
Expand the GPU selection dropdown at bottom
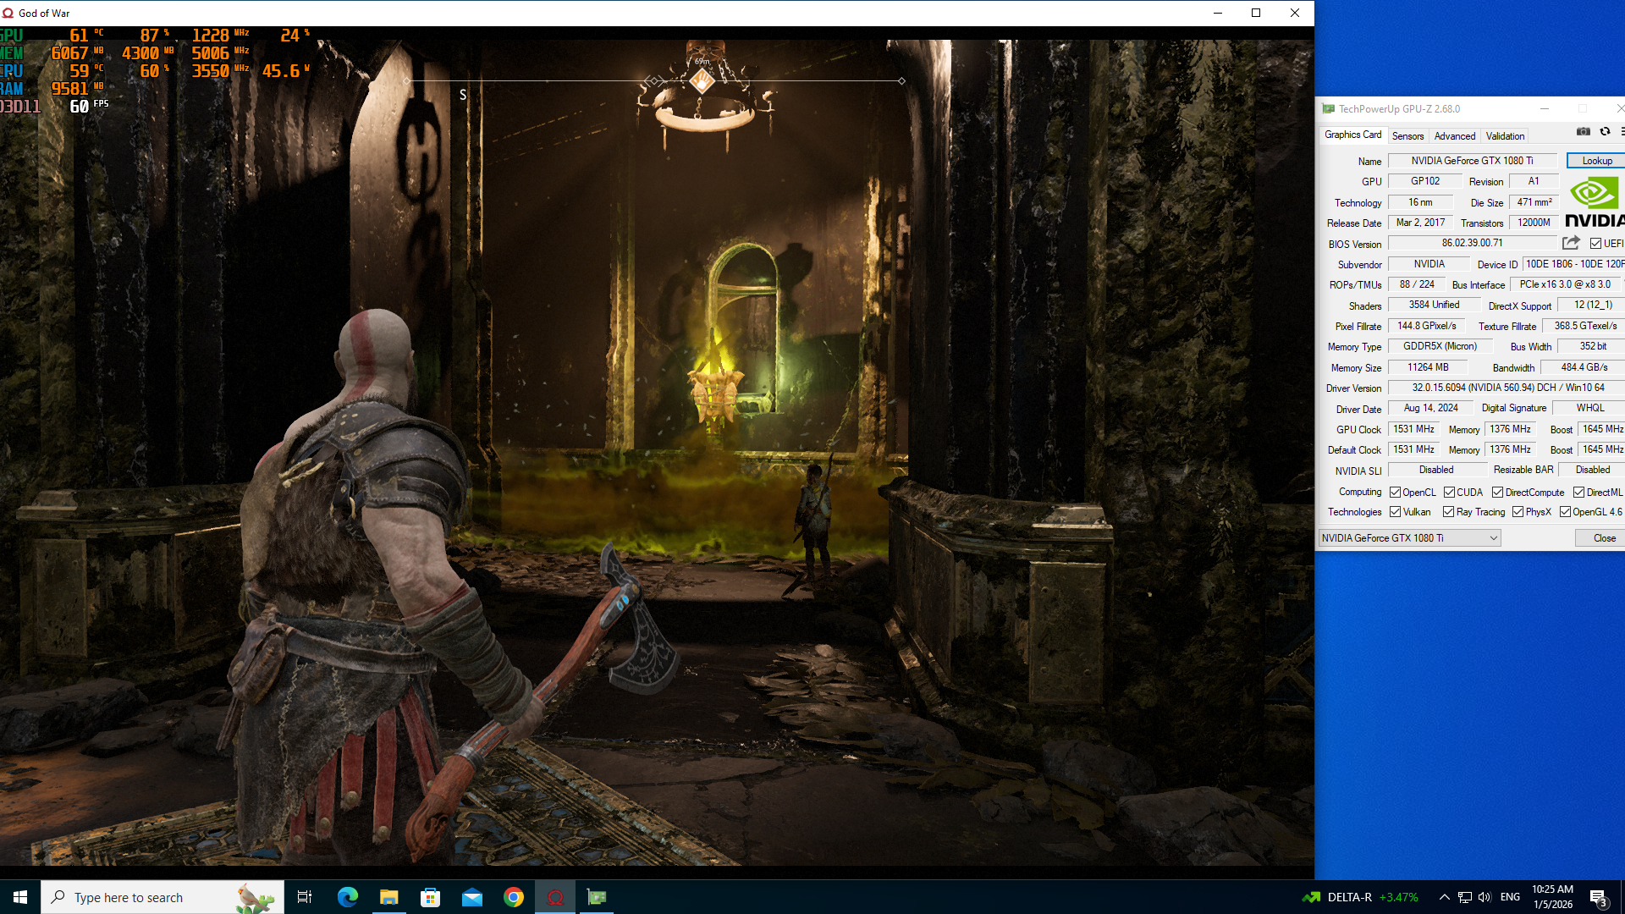click(x=1493, y=538)
